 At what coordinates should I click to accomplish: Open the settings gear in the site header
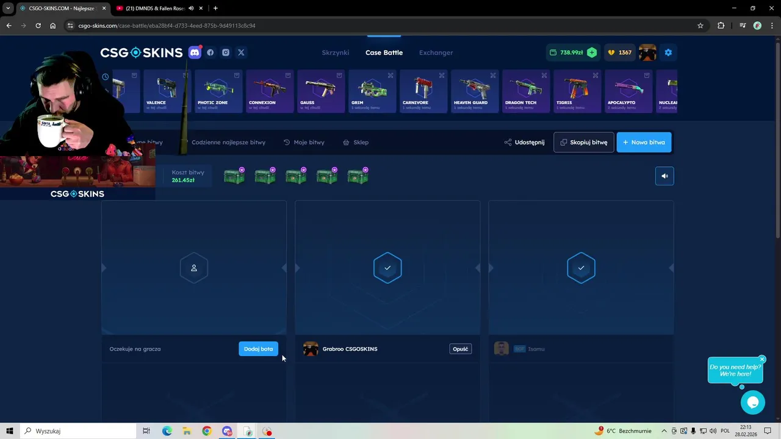[668, 52]
